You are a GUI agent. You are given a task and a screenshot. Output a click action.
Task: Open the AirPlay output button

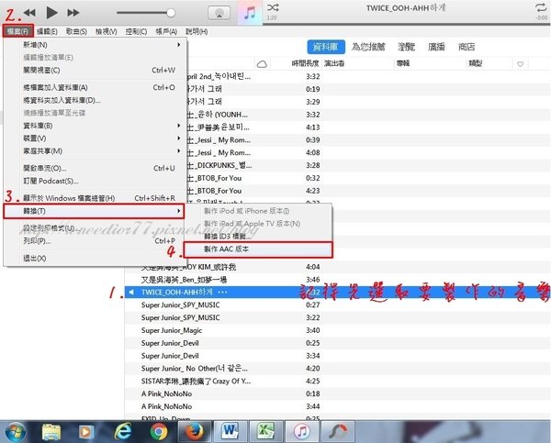pyautogui.click(x=219, y=13)
